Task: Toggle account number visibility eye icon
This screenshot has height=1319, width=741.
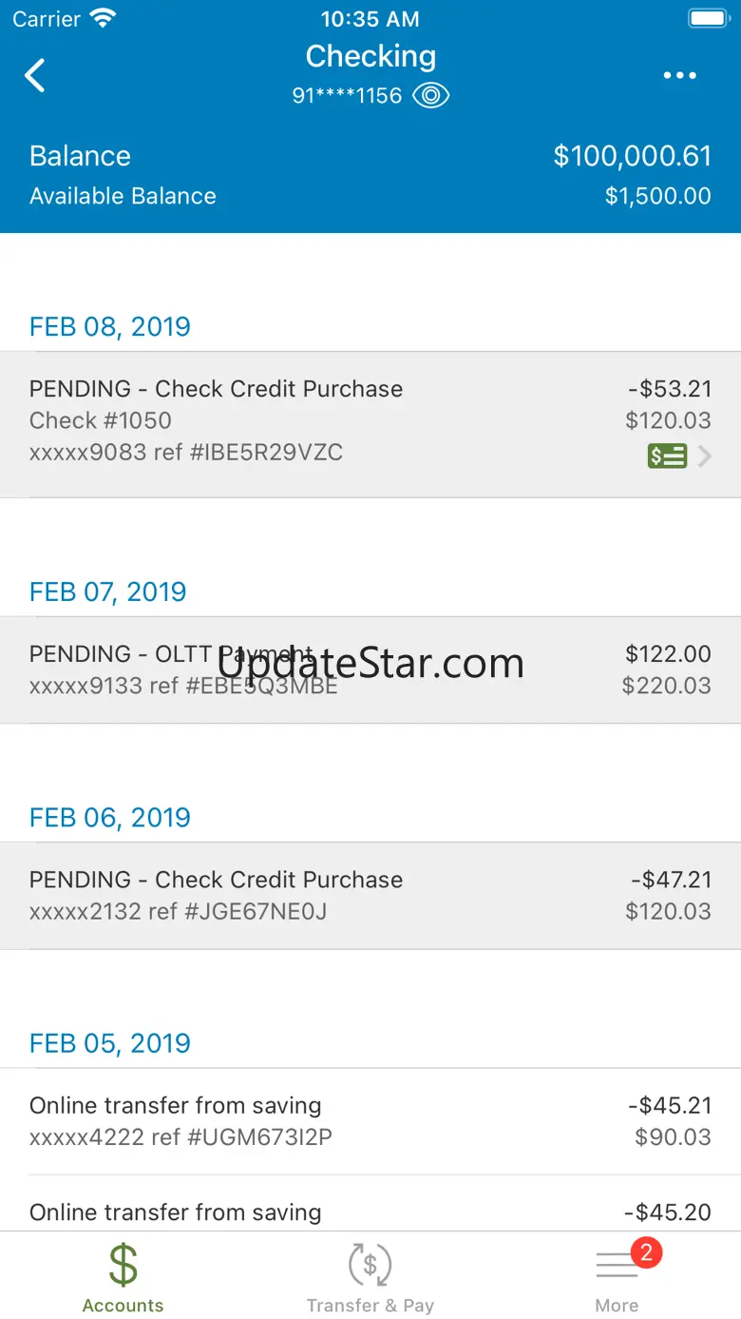Action: click(x=431, y=96)
